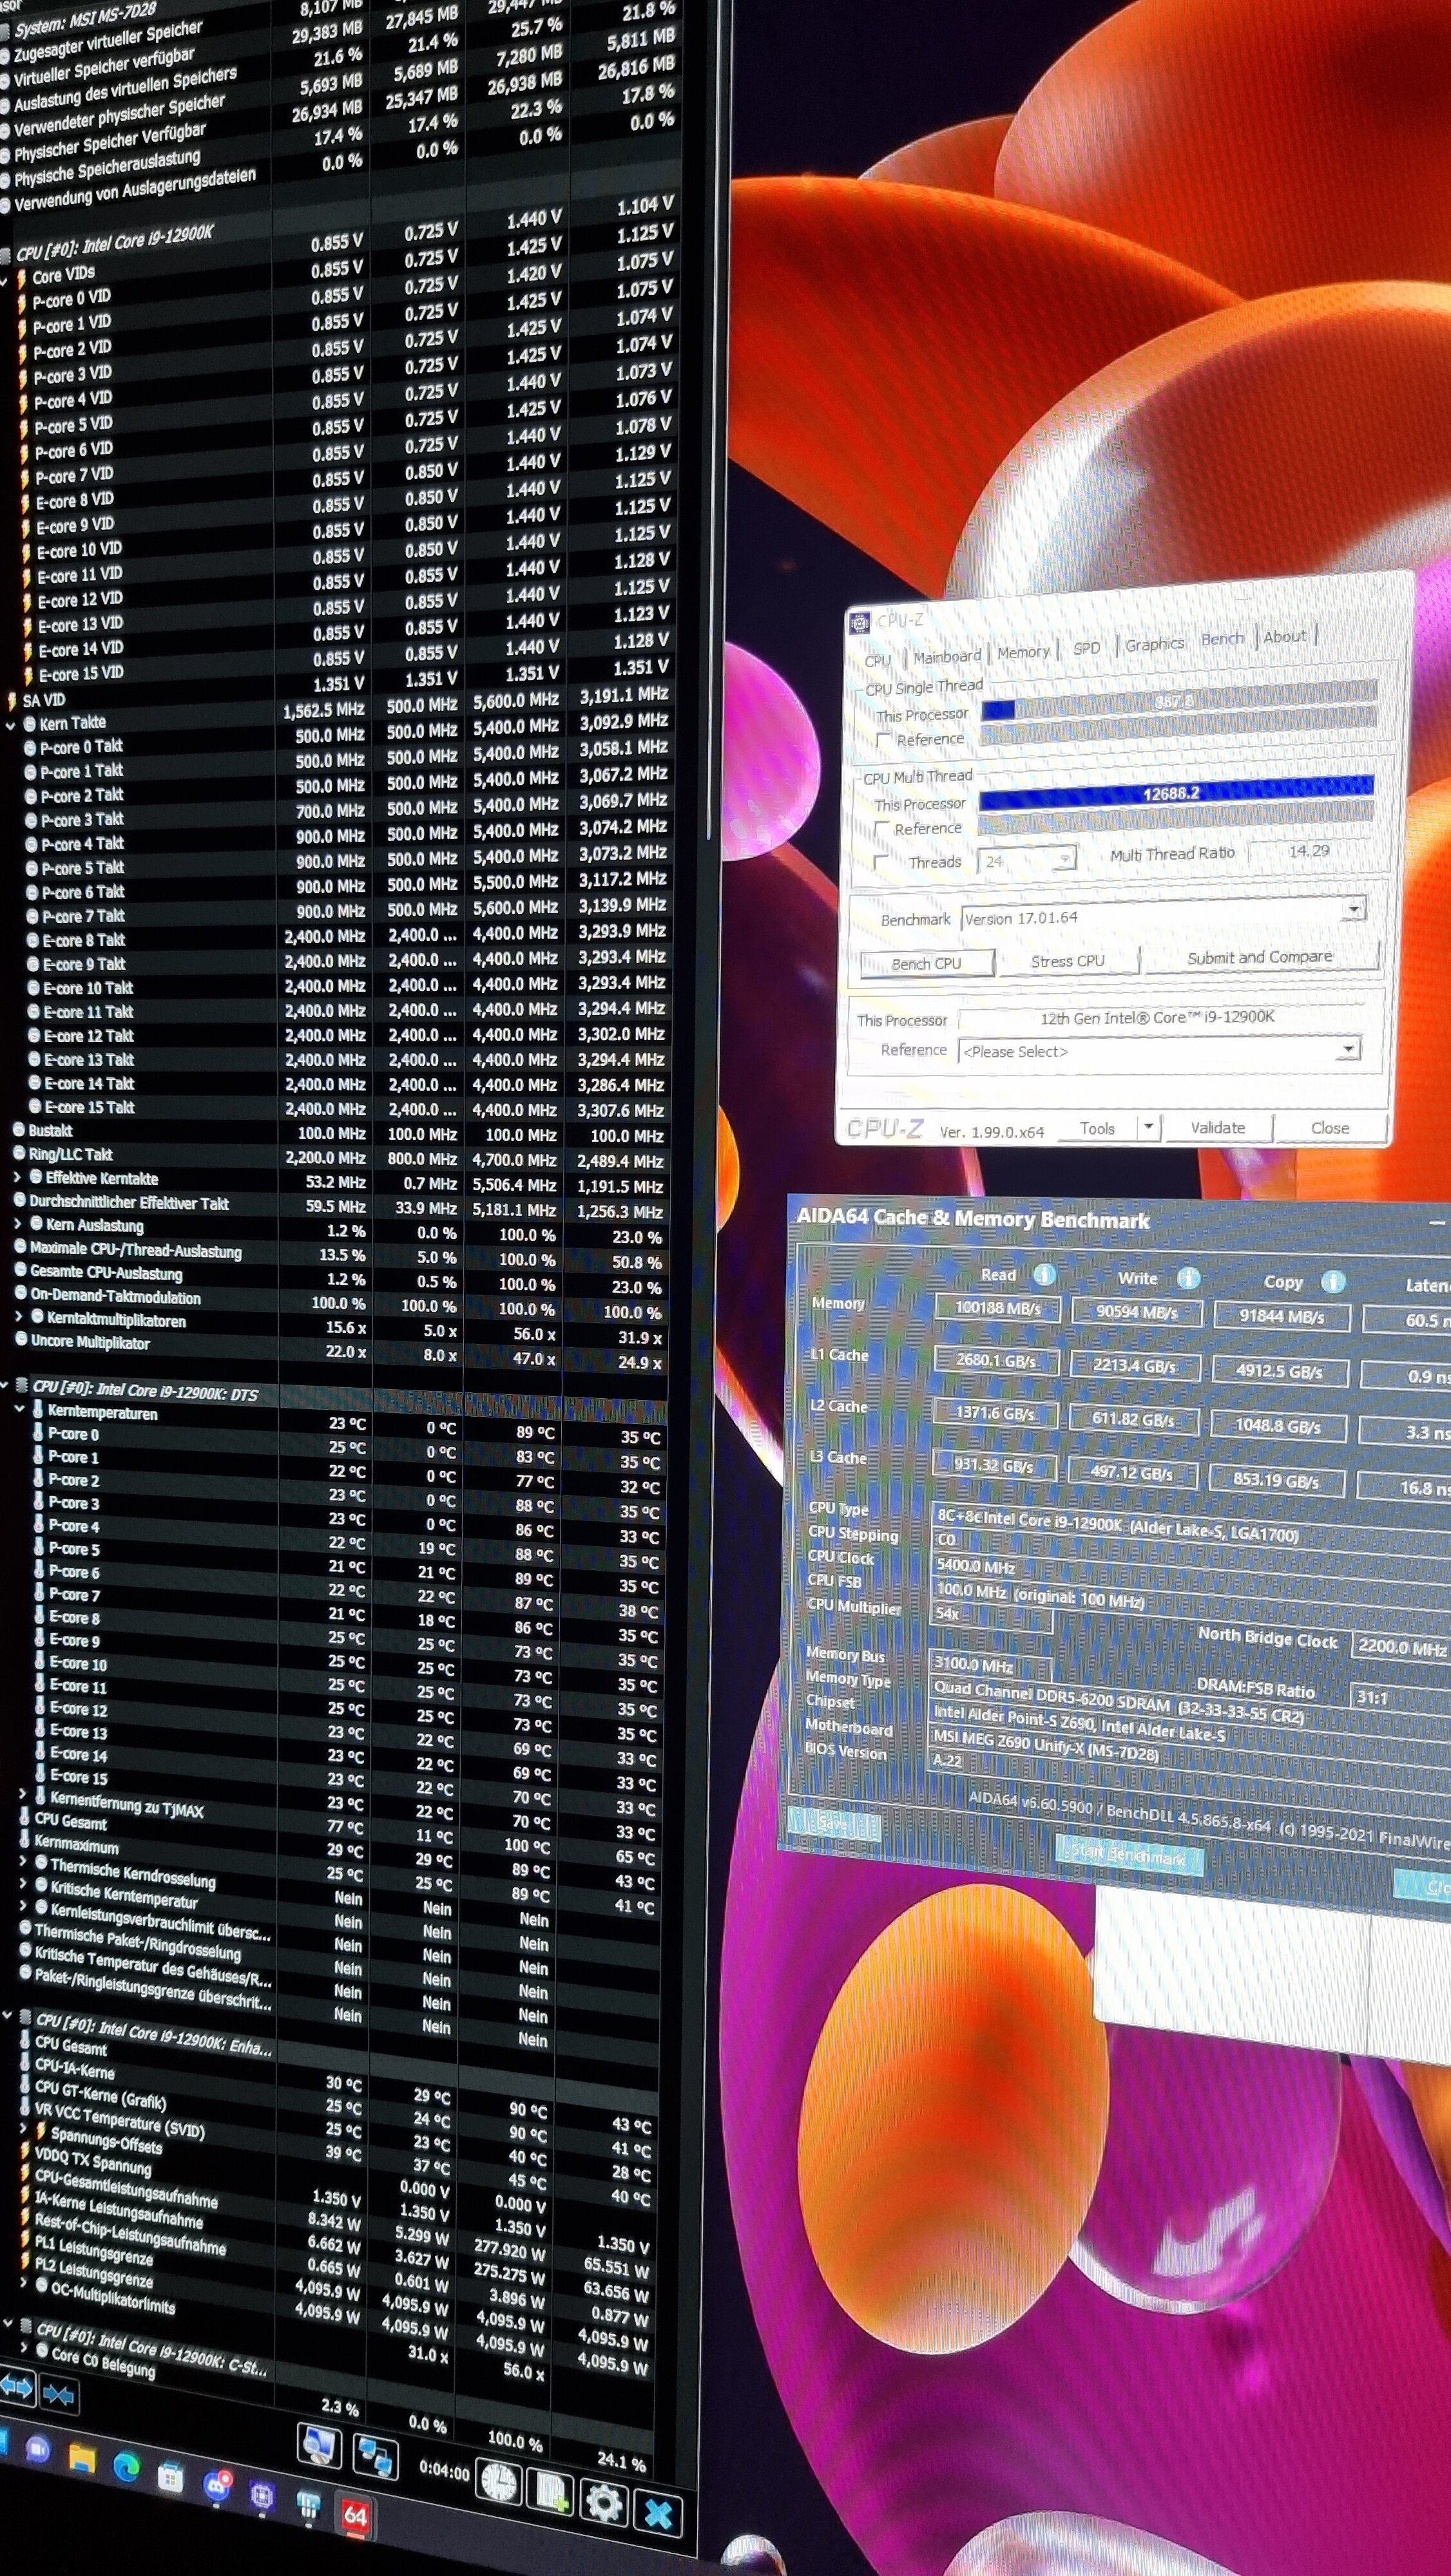Viewport: 1451px width, 2576px height.
Task: Switch to the About tab in CPU-Z
Action: [1285, 636]
